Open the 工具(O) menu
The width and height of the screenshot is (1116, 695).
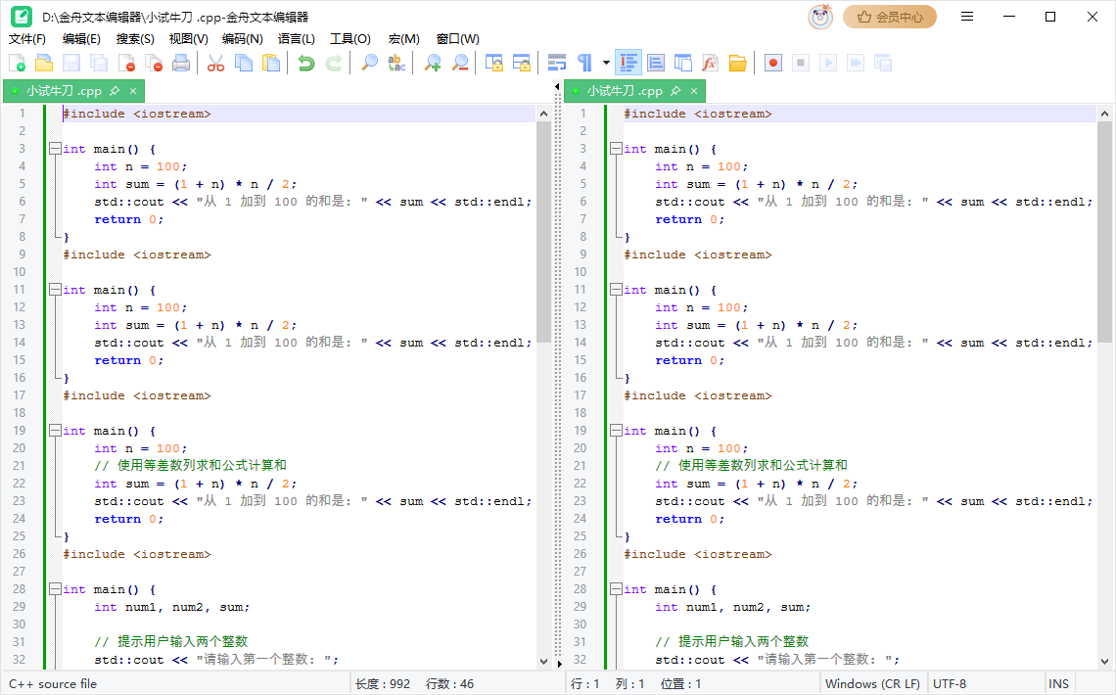click(x=350, y=39)
